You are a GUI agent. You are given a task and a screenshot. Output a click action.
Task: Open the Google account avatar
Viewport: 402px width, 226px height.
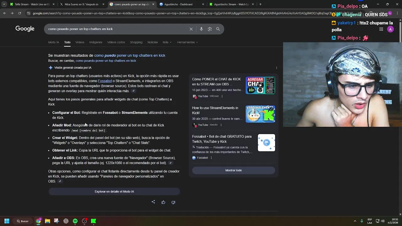point(390,29)
